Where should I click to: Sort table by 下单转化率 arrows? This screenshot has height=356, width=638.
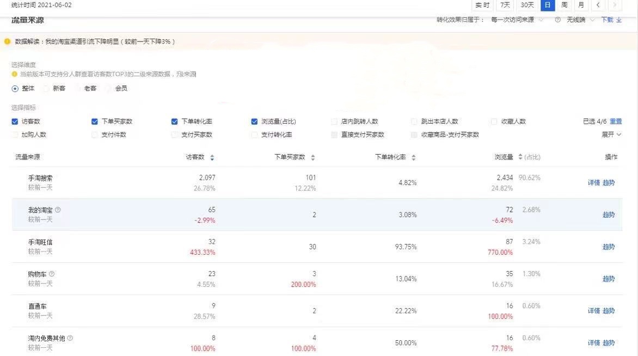pos(413,157)
